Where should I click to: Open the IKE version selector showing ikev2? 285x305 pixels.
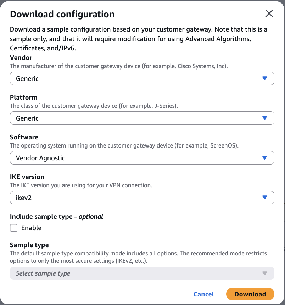142,198
